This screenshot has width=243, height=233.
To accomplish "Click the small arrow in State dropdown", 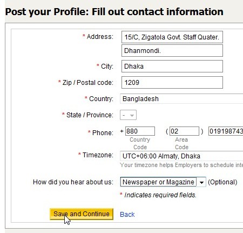I will click(132, 115).
